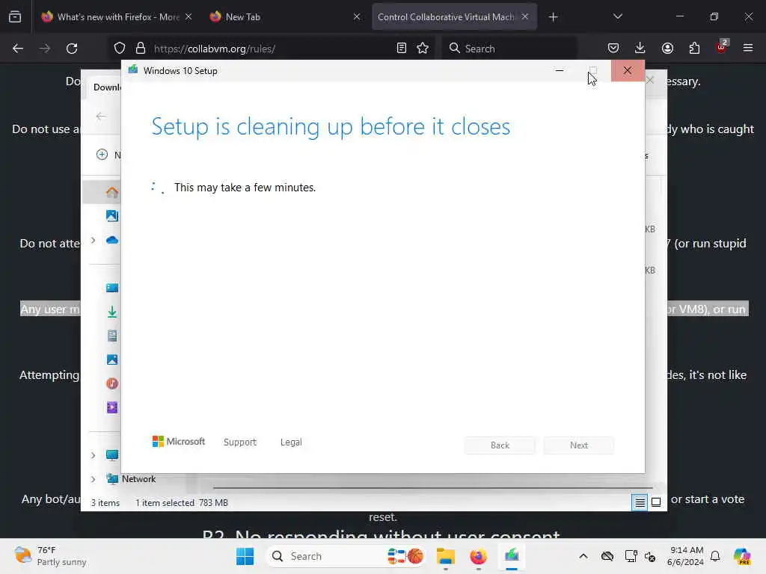Open Firefox extensions menu
This screenshot has width=766, height=574.
[x=694, y=49]
